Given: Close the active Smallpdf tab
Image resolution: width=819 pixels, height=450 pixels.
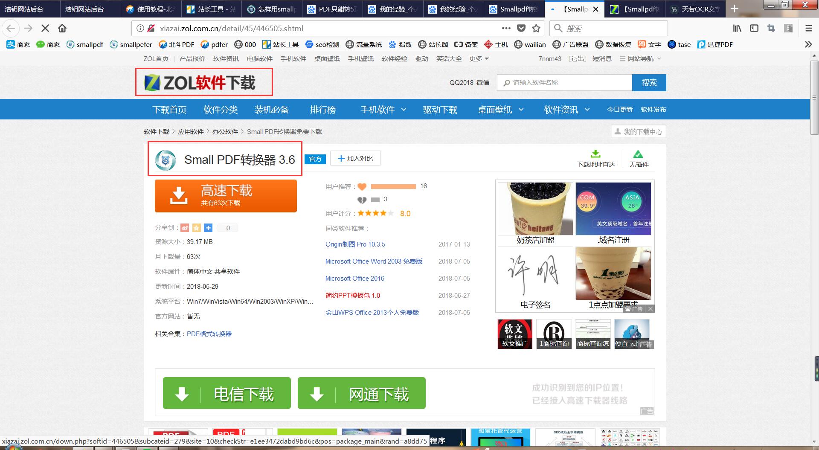Looking at the screenshot, I should click(x=596, y=9).
